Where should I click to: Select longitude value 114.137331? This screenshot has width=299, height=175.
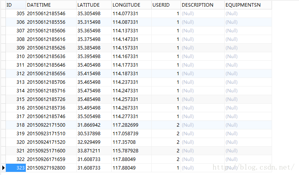(131, 31)
